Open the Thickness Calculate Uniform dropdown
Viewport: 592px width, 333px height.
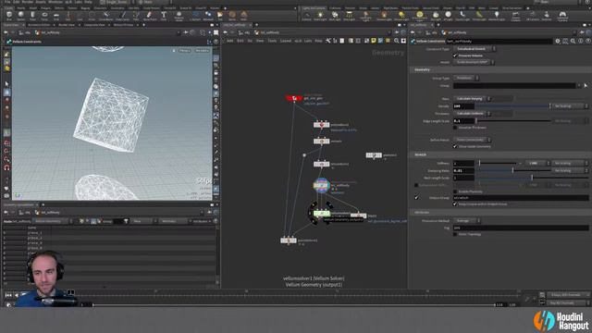tap(472, 113)
